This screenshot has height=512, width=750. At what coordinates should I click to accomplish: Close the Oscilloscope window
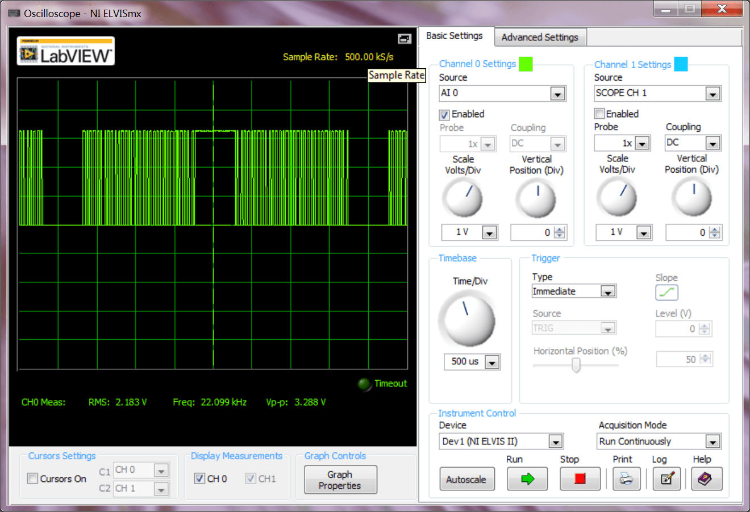coord(722,9)
